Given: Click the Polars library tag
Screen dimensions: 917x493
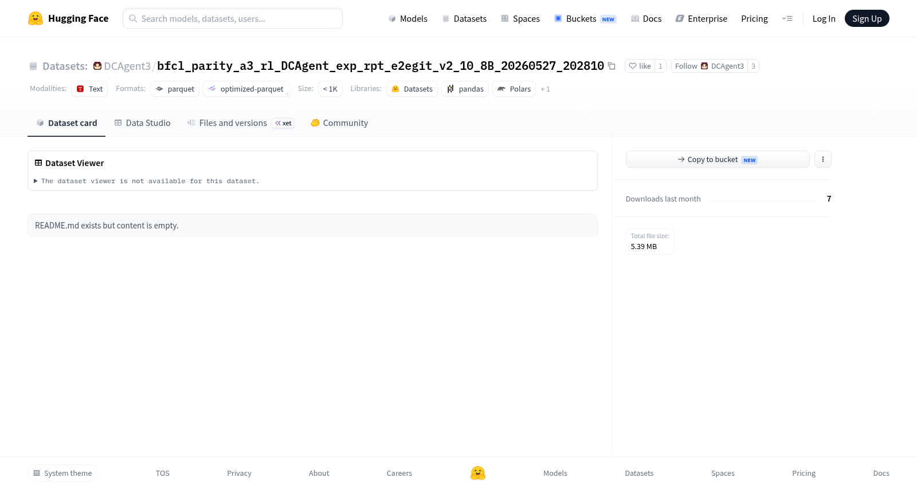Looking at the screenshot, I should [514, 89].
